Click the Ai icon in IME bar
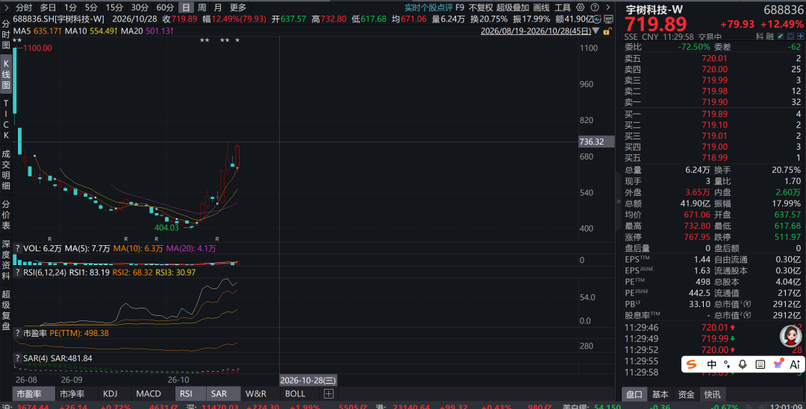This screenshot has height=409, width=806. click(x=795, y=364)
